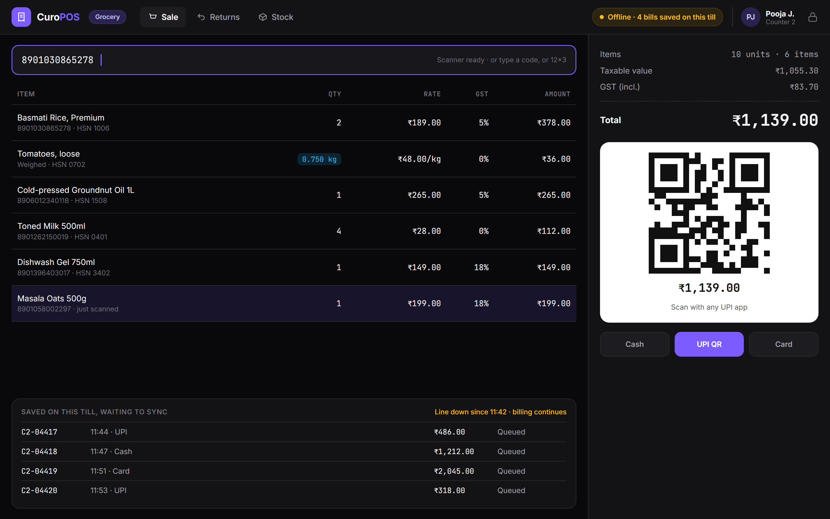Select Cold-pressed Groundnut Oil 1L row
830x519 pixels.
pyautogui.click(x=294, y=195)
